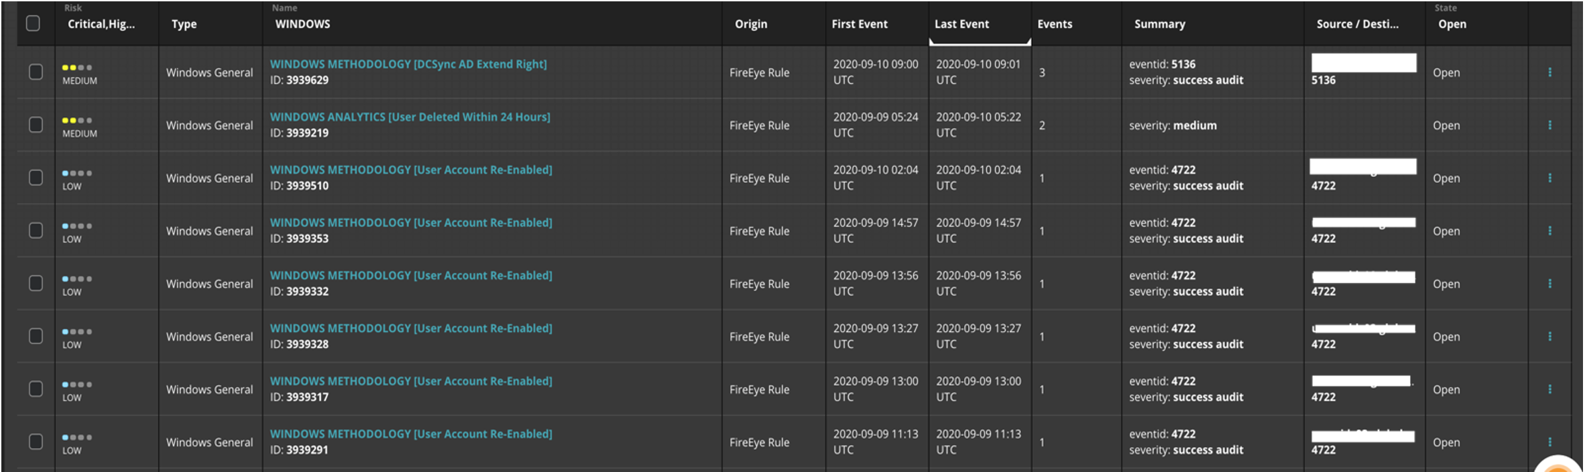Screen dimensions: 1585x472
Task: Click three-dot menu for alert 3939510
Action: pos(1549,178)
